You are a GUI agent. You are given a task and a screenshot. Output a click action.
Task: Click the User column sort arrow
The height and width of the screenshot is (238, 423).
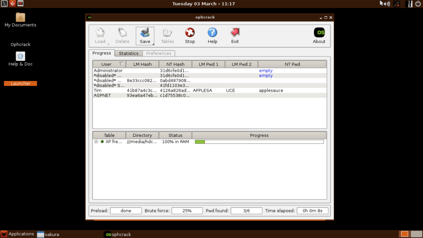pyautogui.click(x=121, y=64)
